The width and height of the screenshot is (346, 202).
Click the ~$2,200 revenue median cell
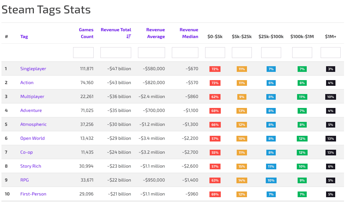click(x=190, y=138)
